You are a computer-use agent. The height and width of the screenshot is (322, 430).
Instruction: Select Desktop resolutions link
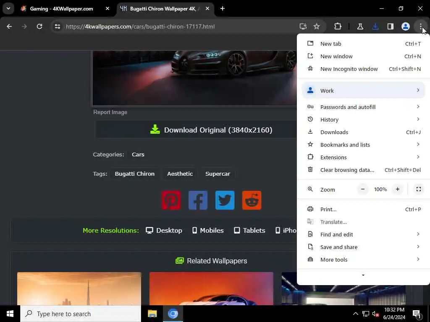point(164,231)
